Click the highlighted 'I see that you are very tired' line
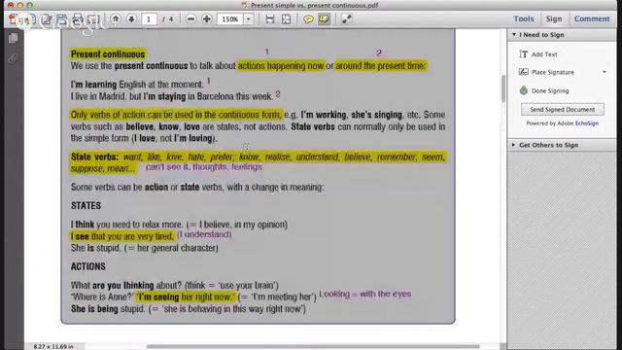This screenshot has width=622, height=350. coord(122,236)
